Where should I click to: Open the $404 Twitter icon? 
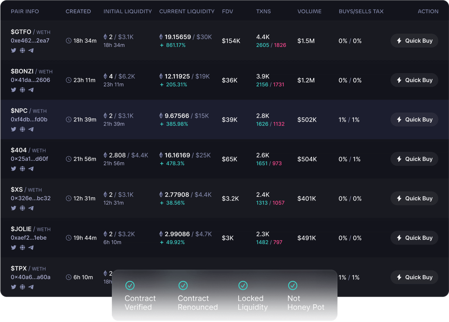(x=14, y=169)
